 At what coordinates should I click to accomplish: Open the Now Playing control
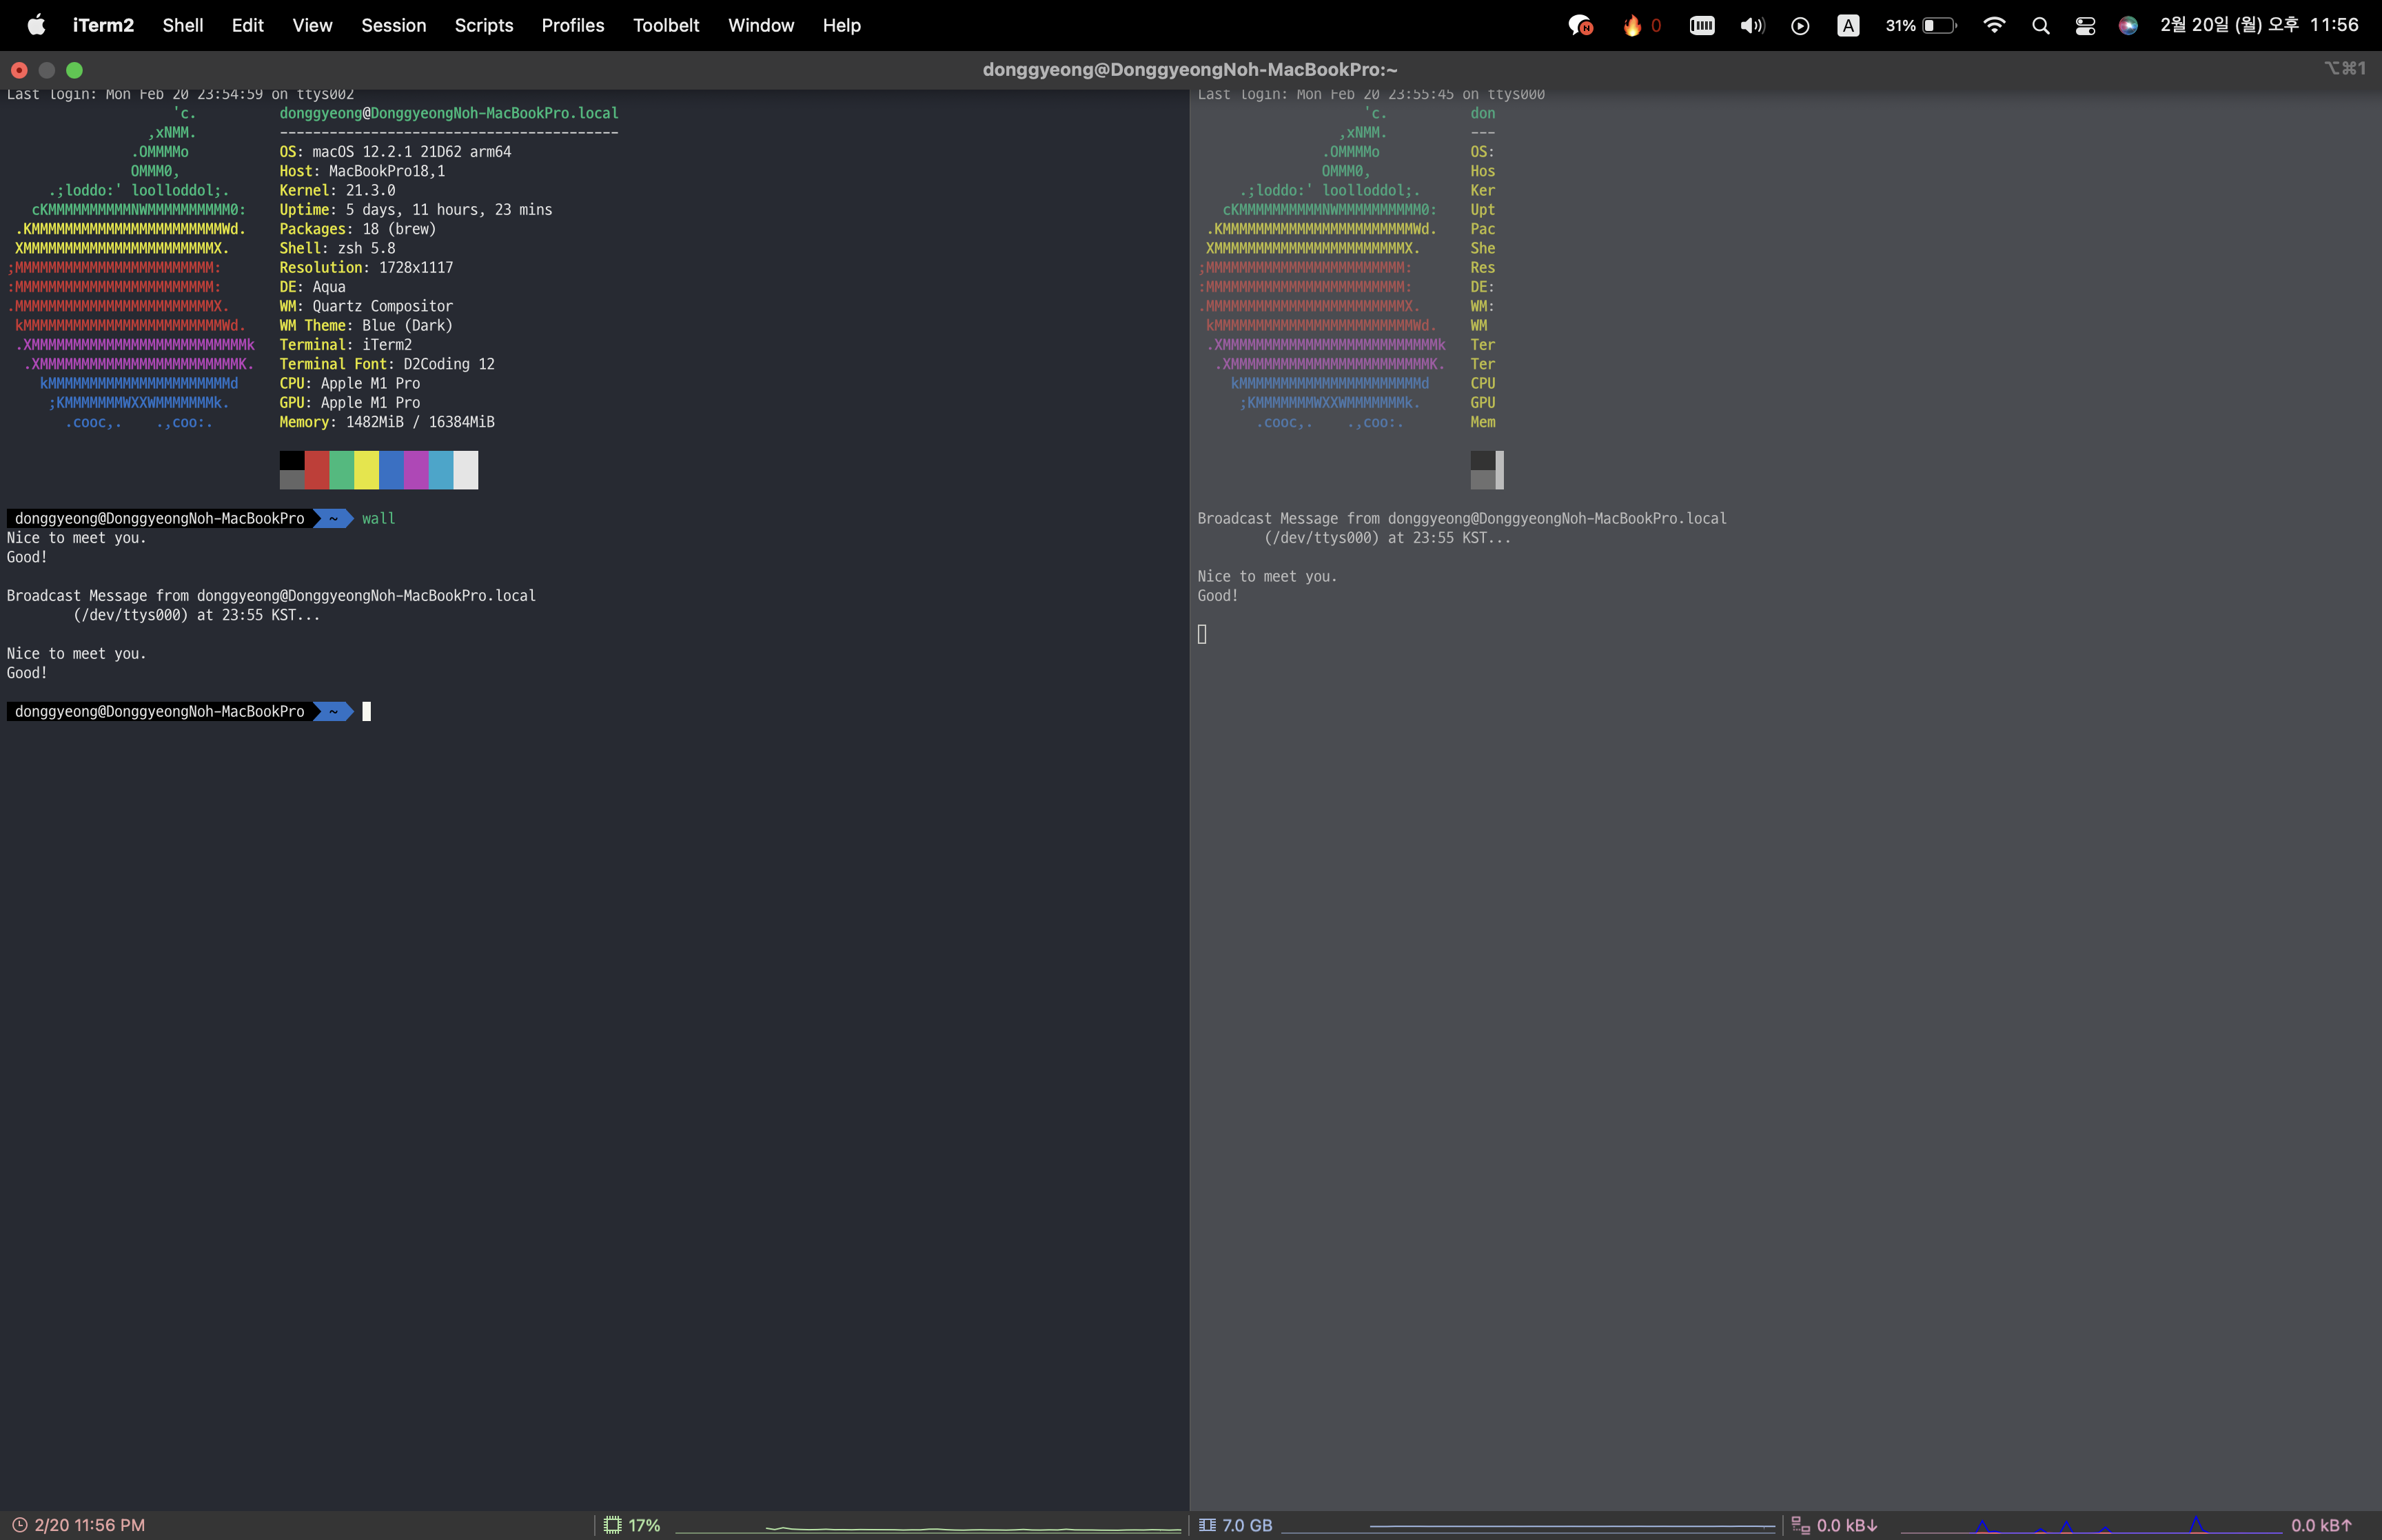pos(1800,25)
